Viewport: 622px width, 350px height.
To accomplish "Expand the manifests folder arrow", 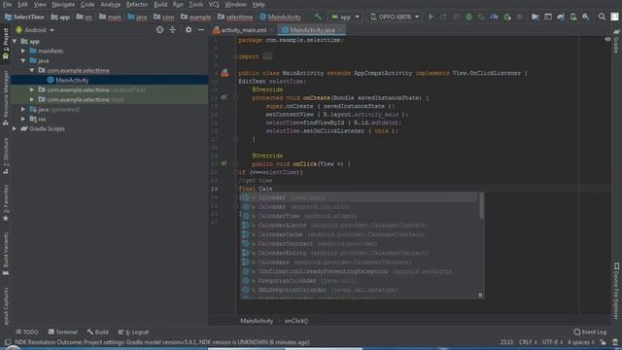I will [23, 51].
